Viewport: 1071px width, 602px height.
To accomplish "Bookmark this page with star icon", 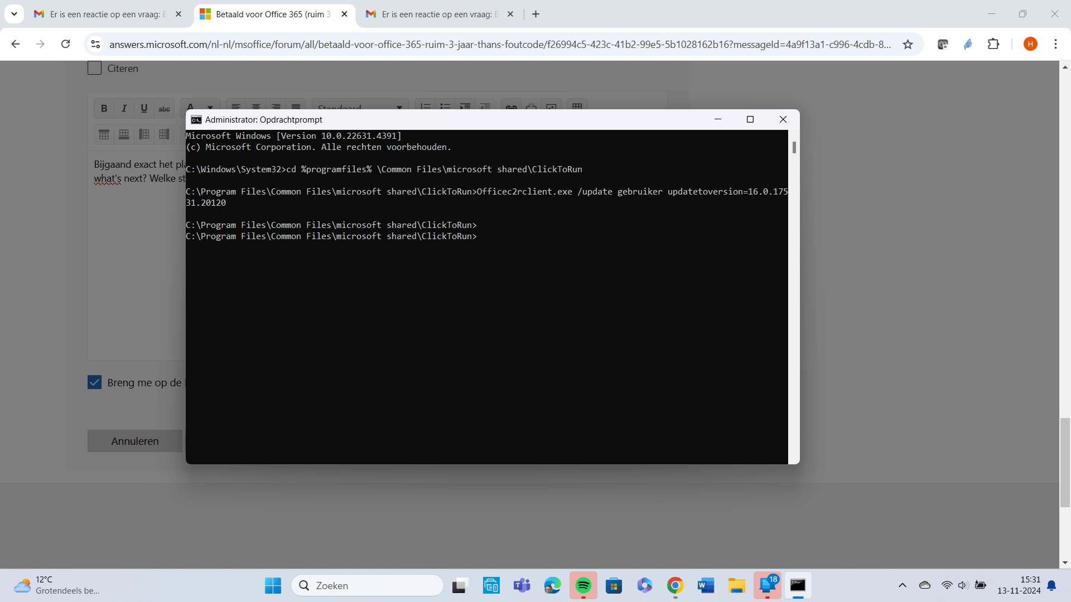I will [908, 44].
